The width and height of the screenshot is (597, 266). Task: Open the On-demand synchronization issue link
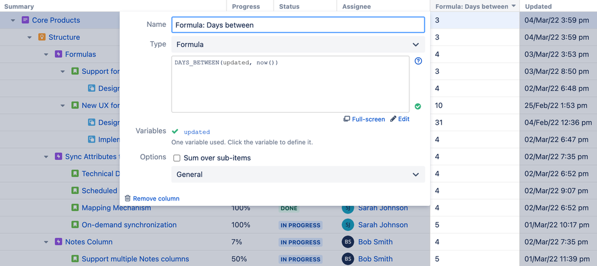click(x=129, y=225)
